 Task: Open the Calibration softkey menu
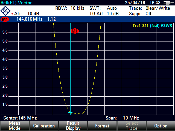click(44, 126)
